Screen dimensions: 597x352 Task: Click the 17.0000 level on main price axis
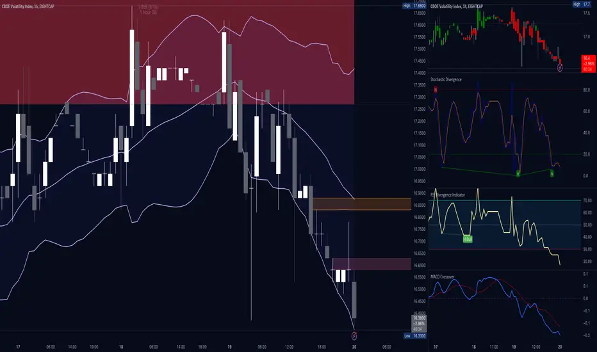(x=419, y=169)
